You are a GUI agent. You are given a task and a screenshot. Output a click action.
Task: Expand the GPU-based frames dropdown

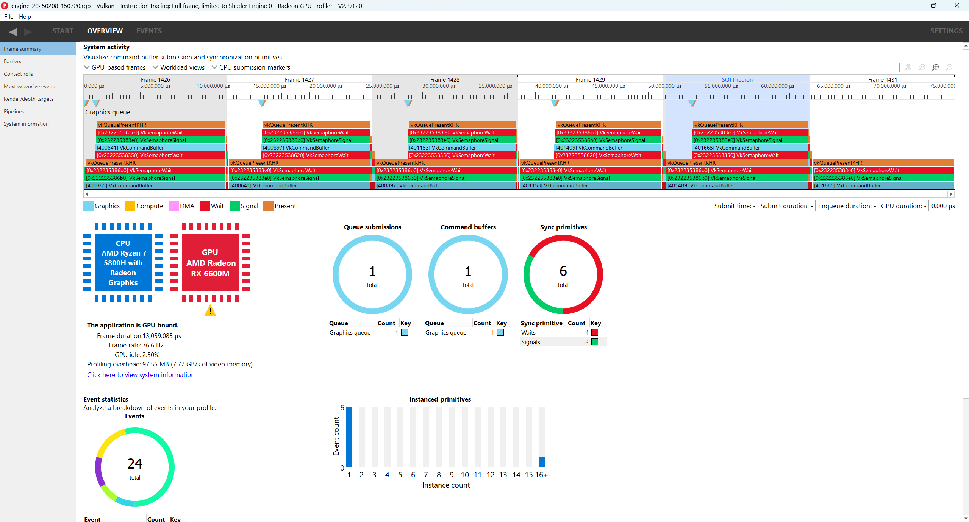(115, 67)
